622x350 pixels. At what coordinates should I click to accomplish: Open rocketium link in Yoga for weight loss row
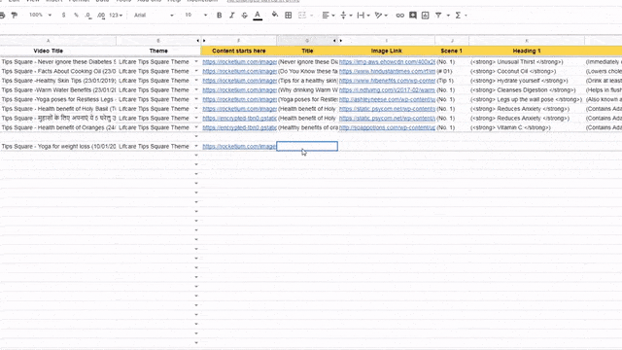point(239,147)
